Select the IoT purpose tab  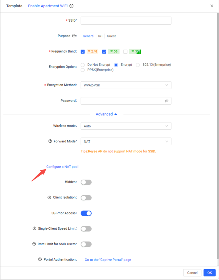coord(101,36)
